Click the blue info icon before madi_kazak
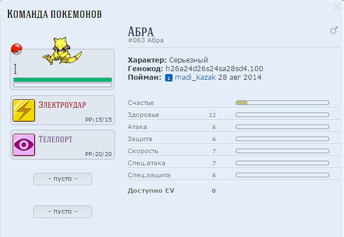The image size is (344, 237). (169, 77)
